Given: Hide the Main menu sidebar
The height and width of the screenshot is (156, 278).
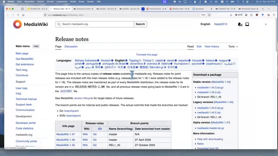Looking at the screenshot, I should tap(36, 46).
